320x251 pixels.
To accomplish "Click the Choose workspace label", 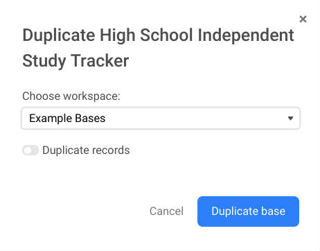I will click(71, 96).
